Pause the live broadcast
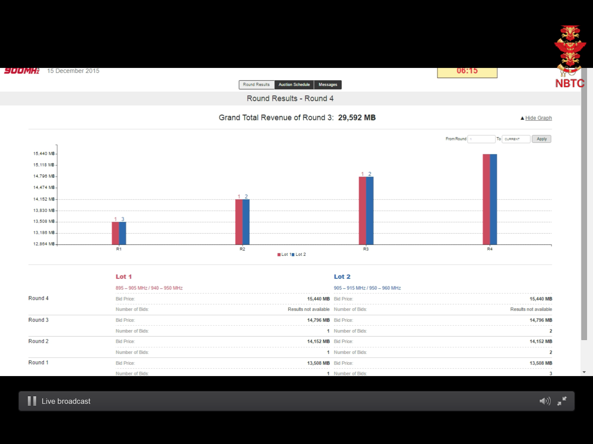 pyautogui.click(x=32, y=401)
